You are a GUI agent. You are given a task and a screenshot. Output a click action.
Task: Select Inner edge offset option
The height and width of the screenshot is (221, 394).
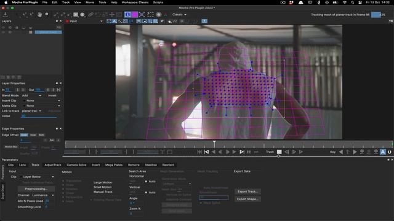[33, 135]
